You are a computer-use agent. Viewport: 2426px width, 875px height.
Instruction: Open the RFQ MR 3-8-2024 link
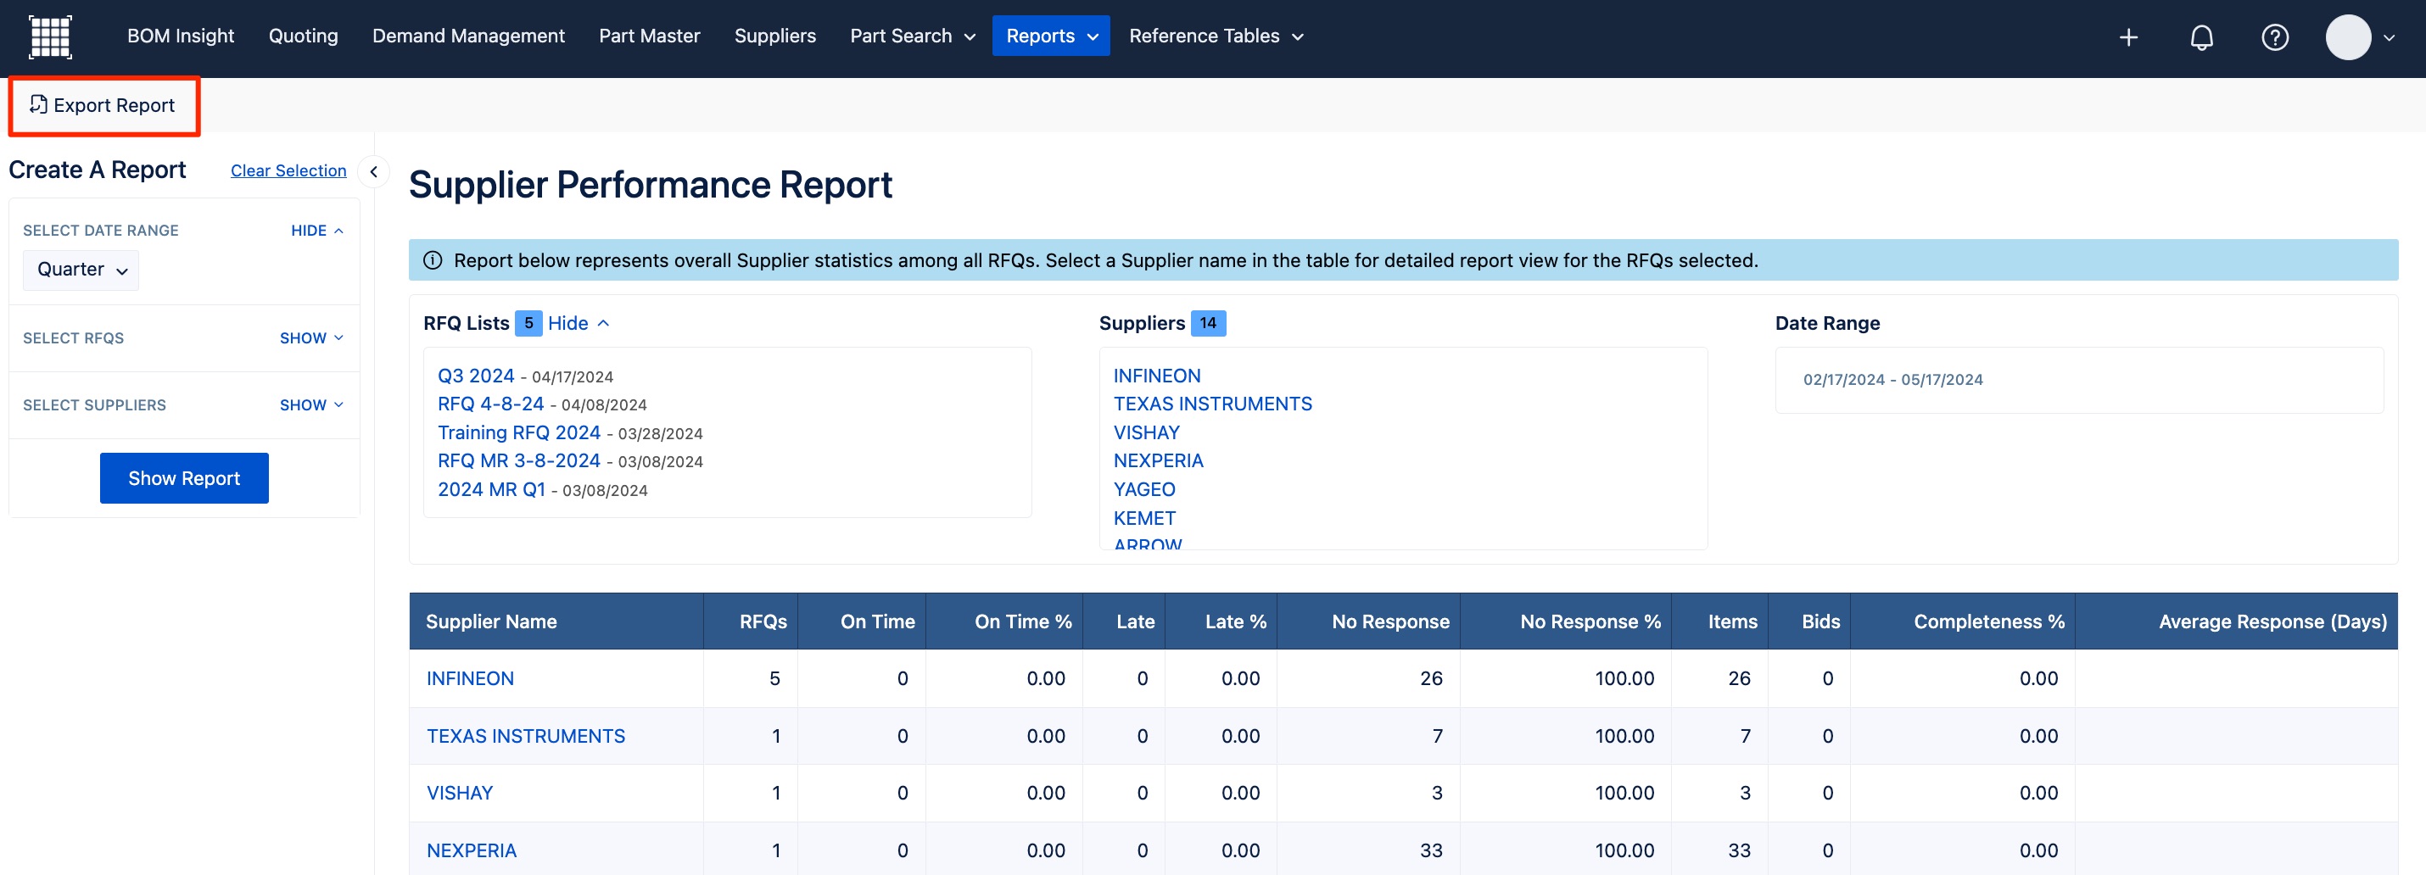pyautogui.click(x=519, y=461)
